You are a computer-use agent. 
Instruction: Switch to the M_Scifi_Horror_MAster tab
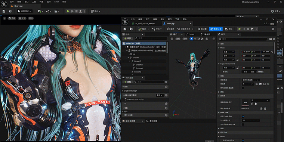[145, 24]
